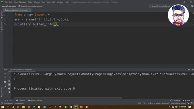Open the Navigate menu
This screenshot has width=194, height=109.
[x=23, y=2]
